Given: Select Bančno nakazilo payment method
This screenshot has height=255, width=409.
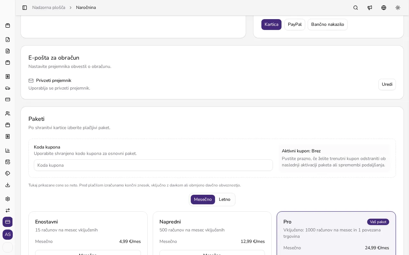Looking at the screenshot, I should click(x=328, y=25).
